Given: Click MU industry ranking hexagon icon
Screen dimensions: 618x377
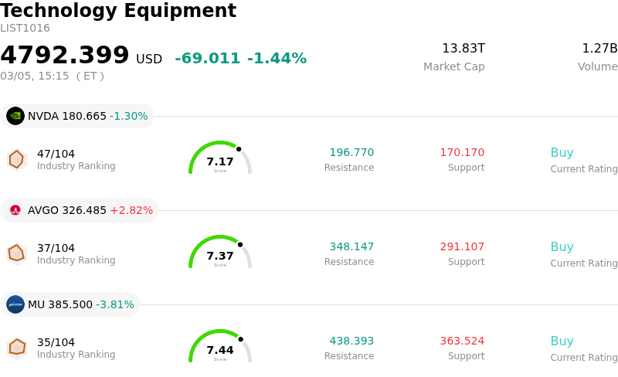Looking at the screenshot, I should [x=16, y=348].
